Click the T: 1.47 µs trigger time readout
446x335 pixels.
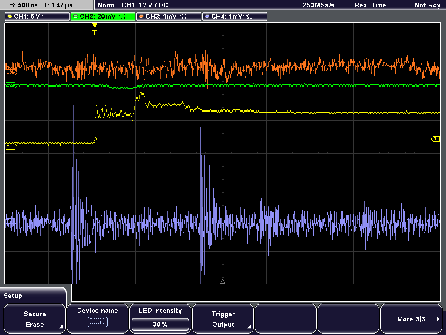click(x=58, y=5)
